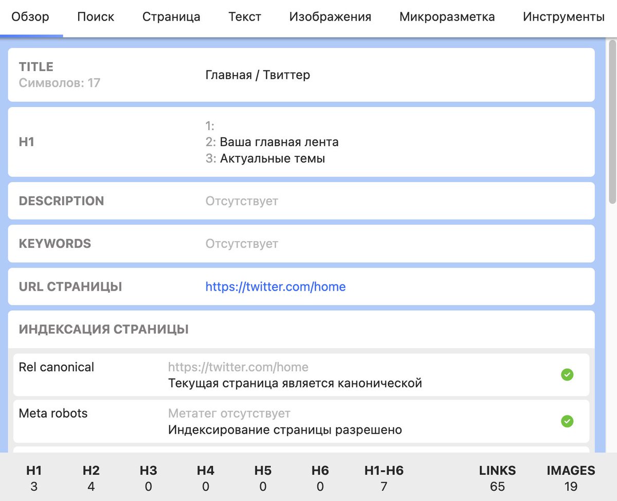
Task: Click Отсутствует value in the DESCRIPTION row
Action: coord(242,201)
